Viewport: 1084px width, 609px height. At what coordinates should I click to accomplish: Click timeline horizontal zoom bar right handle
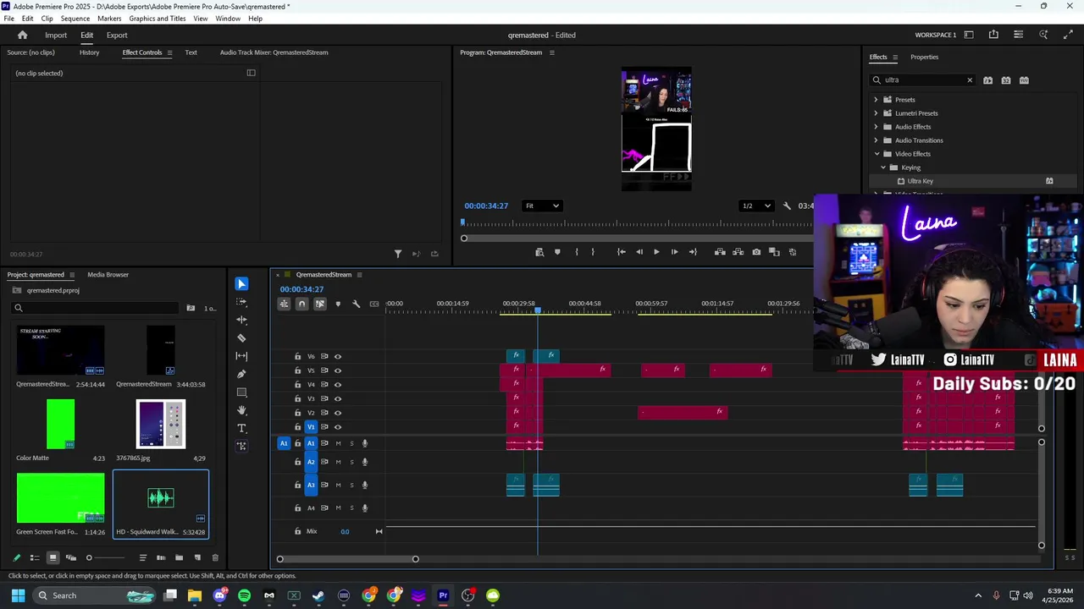pyautogui.click(x=415, y=559)
